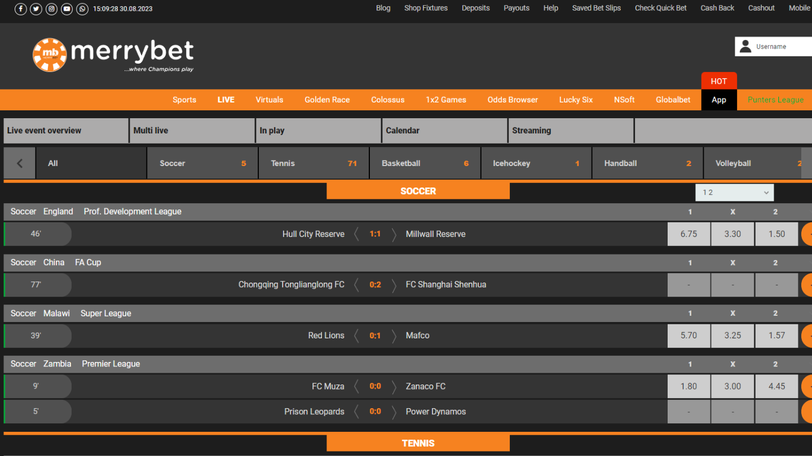
Task: Click left chevron after Chongqing Tonglianglong FC
Action: coord(356,285)
